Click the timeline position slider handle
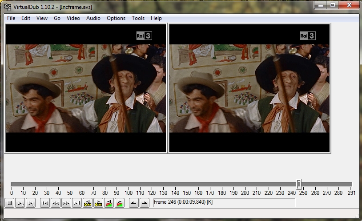Viewport: 362px width, 221px height. [x=299, y=184]
